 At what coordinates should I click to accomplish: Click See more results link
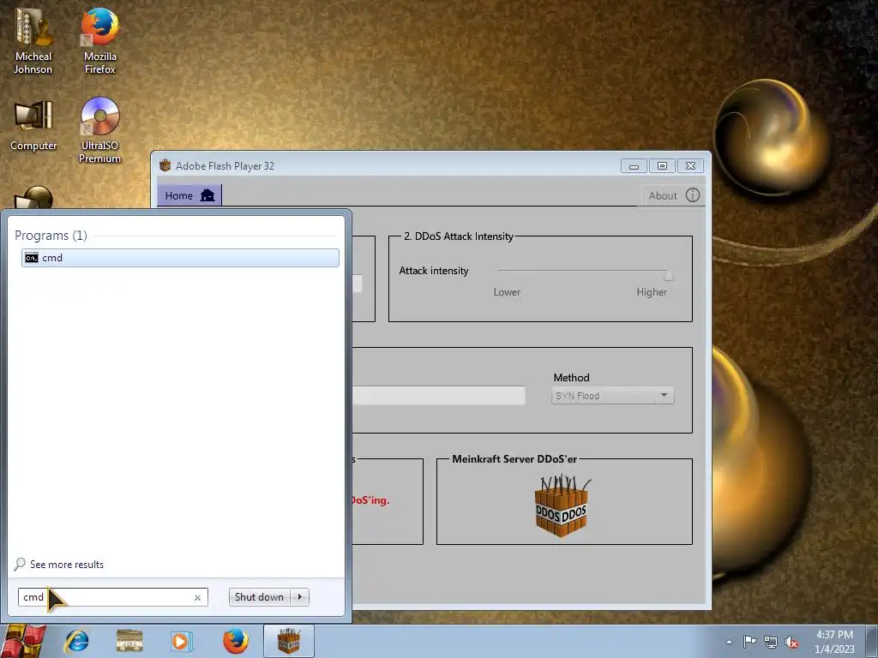click(x=67, y=565)
